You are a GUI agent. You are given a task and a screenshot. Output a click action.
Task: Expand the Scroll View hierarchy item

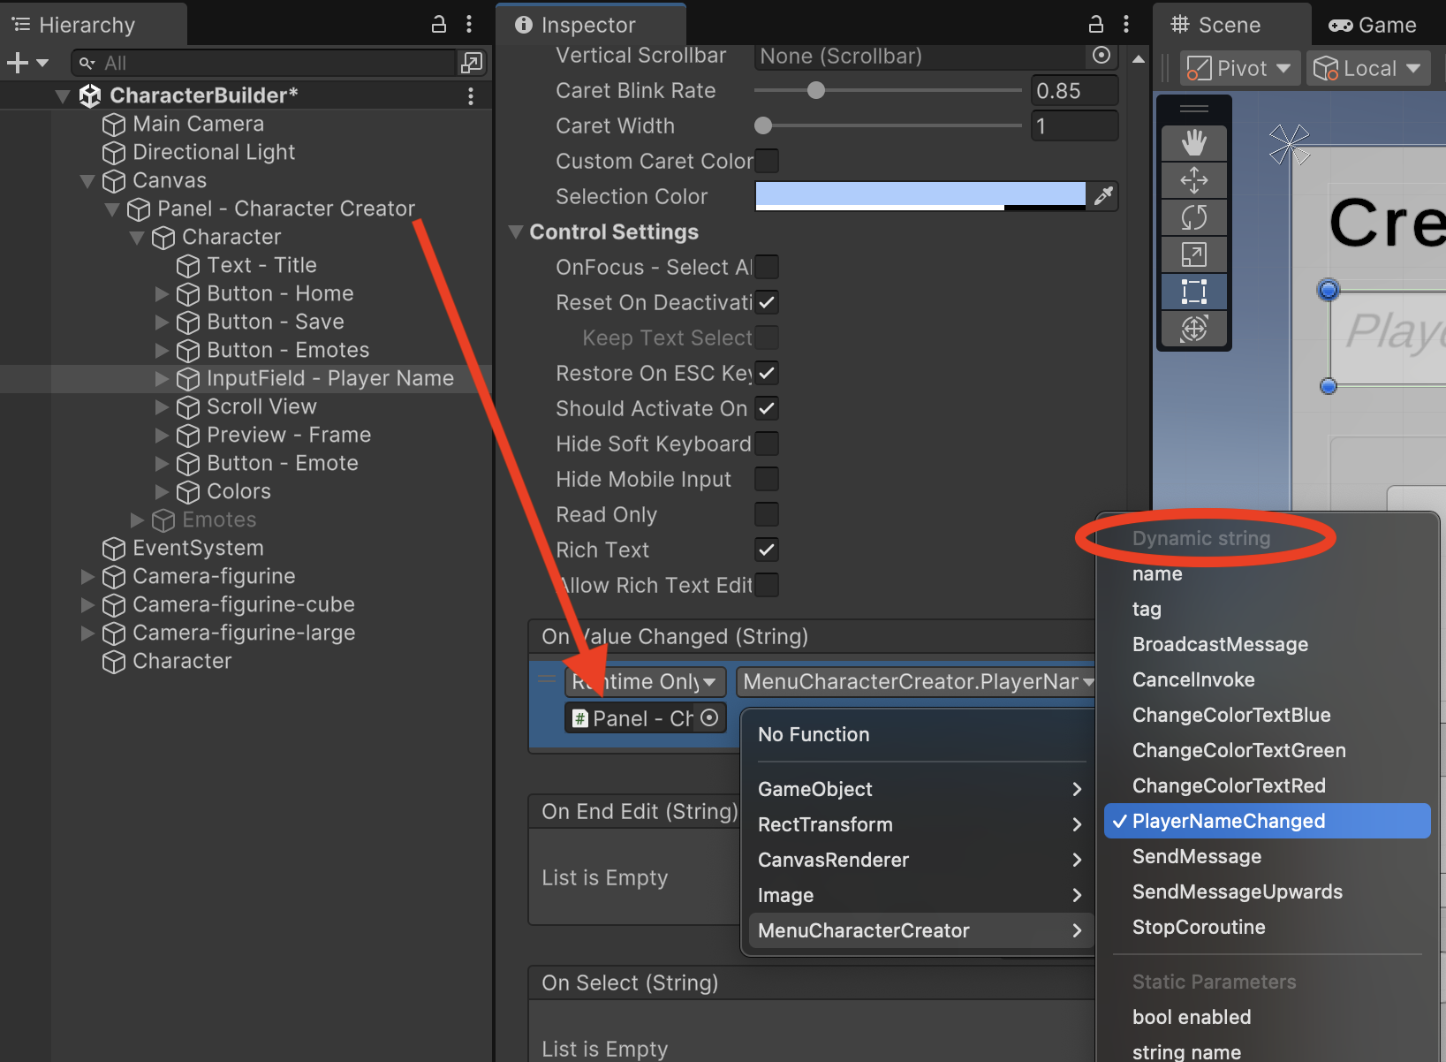tap(162, 407)
